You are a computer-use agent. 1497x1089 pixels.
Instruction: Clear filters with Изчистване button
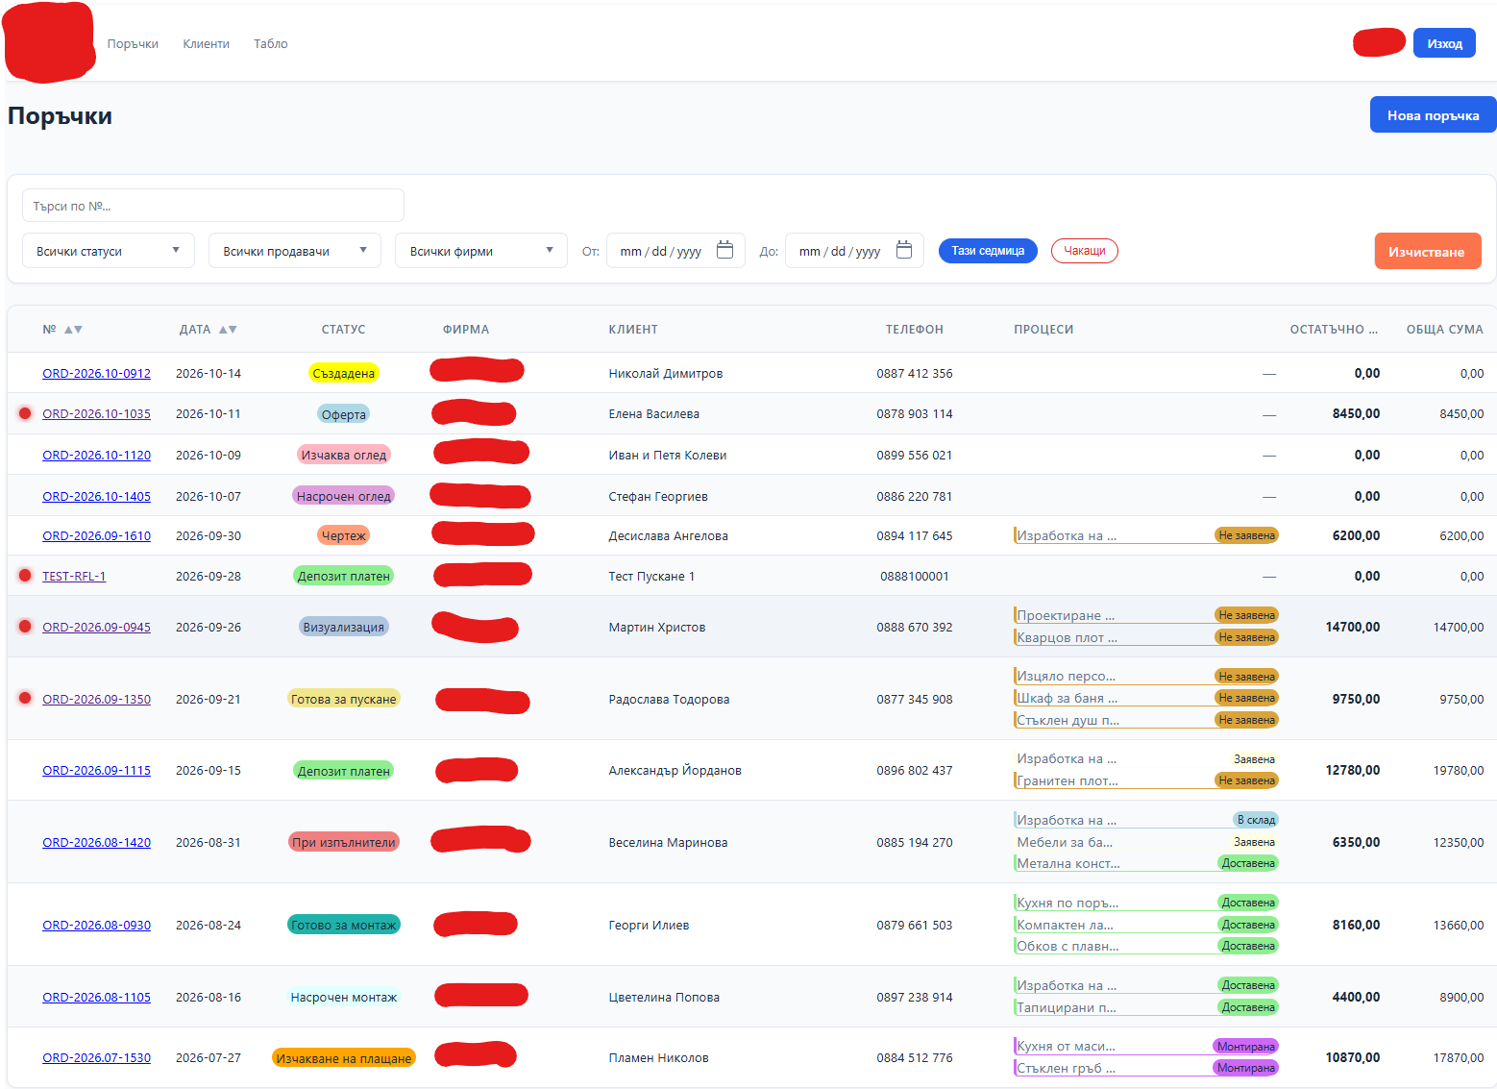(1427, 252)
